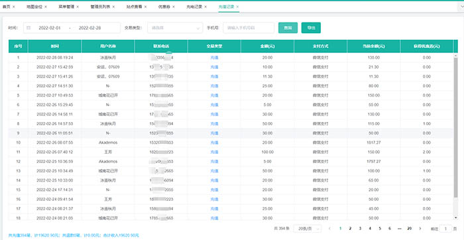Switch to the 首页 tab
This screenshot has width=464, height=240.
click(x=6, y=7)
